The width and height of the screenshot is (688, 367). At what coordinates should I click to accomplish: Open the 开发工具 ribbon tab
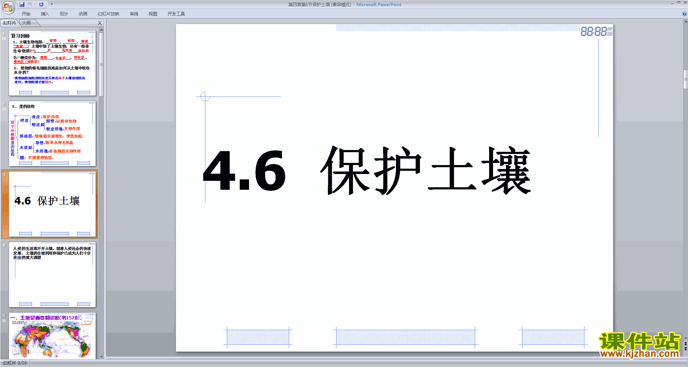(176, 14)
